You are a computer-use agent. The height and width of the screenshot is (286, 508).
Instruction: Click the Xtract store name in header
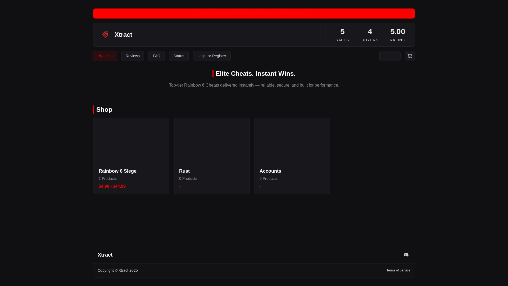(123, 35)
